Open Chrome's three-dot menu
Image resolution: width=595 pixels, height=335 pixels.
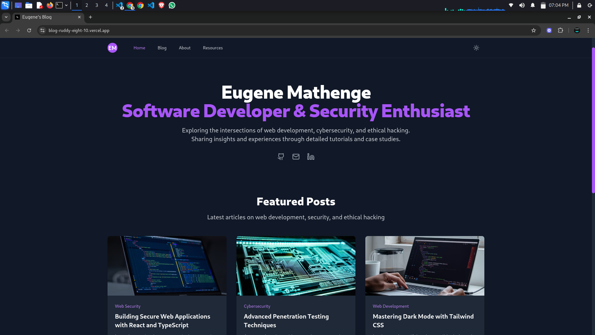pyautogui.click(x=588, y=30)
